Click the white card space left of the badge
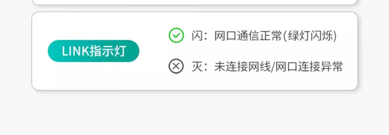The width and height of the screenshot is (389, 135). point(40,51)
